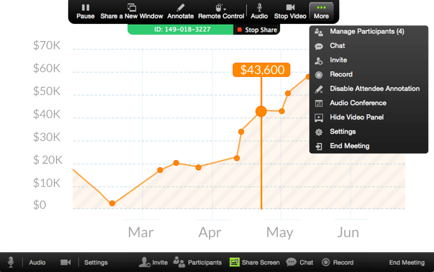Click the Audio Conference icon
Screen dimensions: 434x272
pos(319,104)
